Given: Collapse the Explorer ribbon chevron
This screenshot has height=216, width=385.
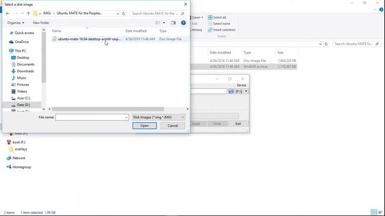Looking at the screenshot, I should [375, 10].
